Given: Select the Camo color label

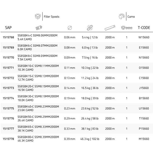Looking at the screenshot, I should [131, 17].
